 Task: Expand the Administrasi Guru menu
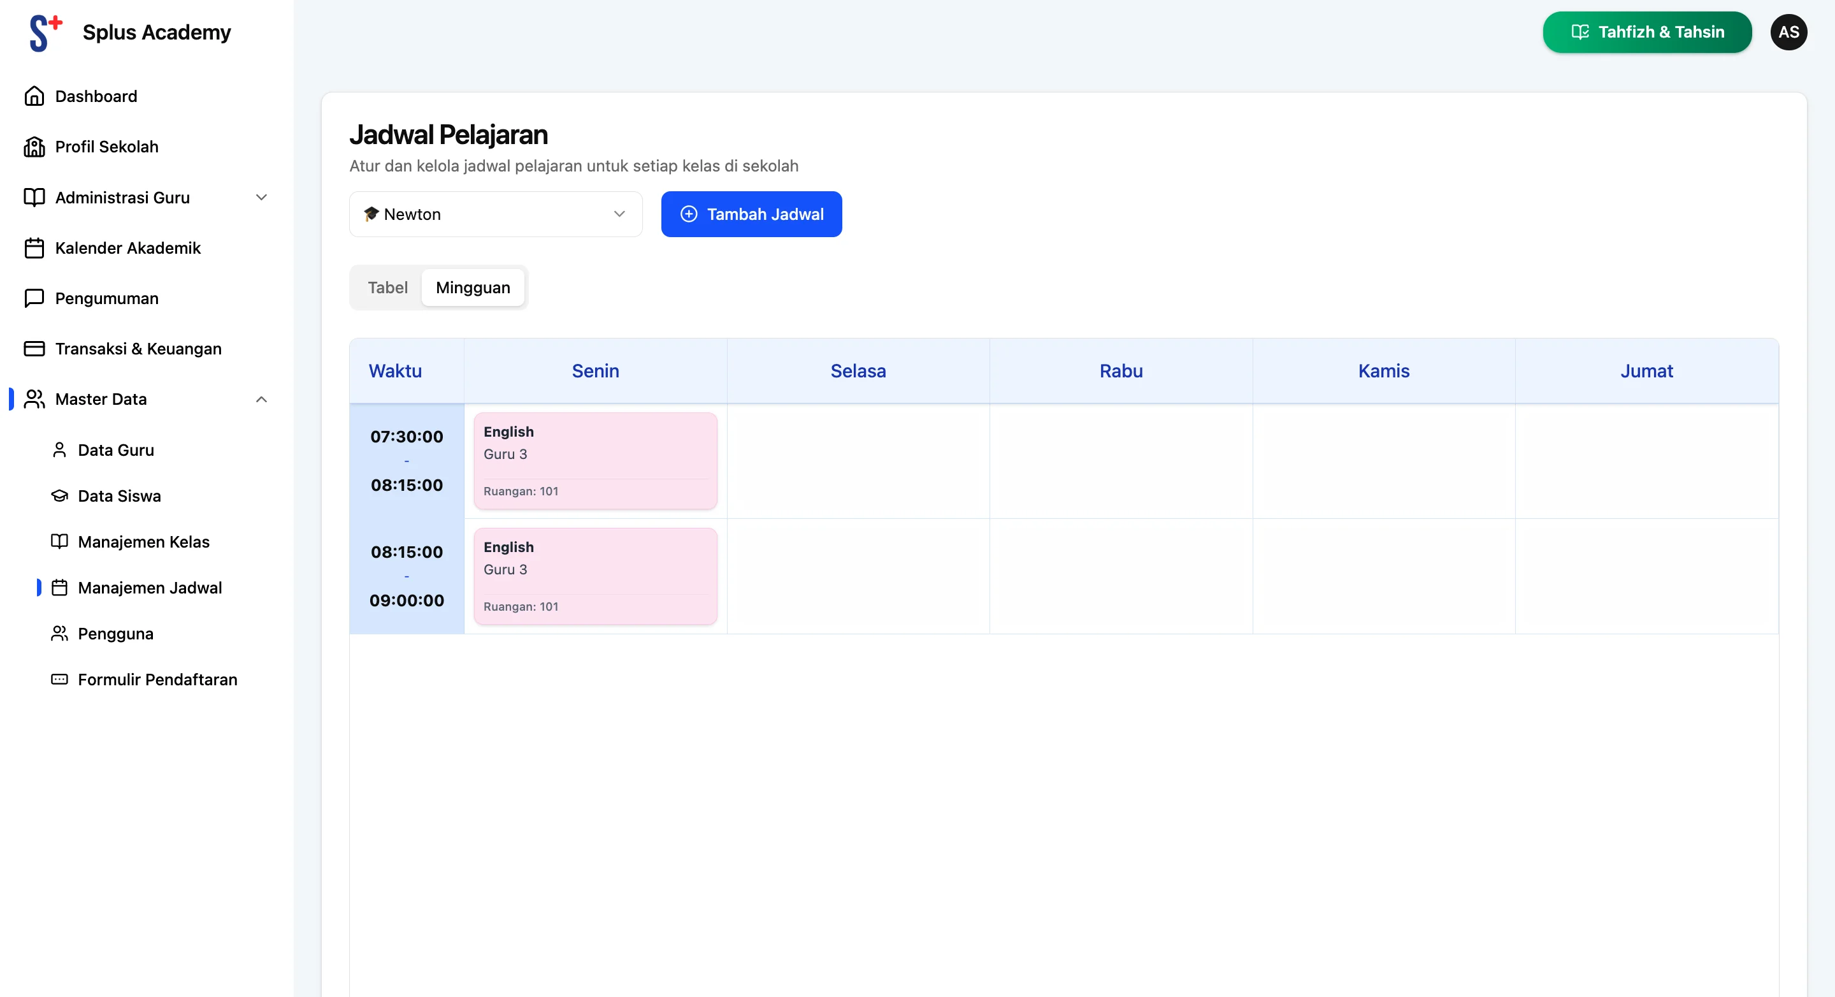click(x=261, y=198)
